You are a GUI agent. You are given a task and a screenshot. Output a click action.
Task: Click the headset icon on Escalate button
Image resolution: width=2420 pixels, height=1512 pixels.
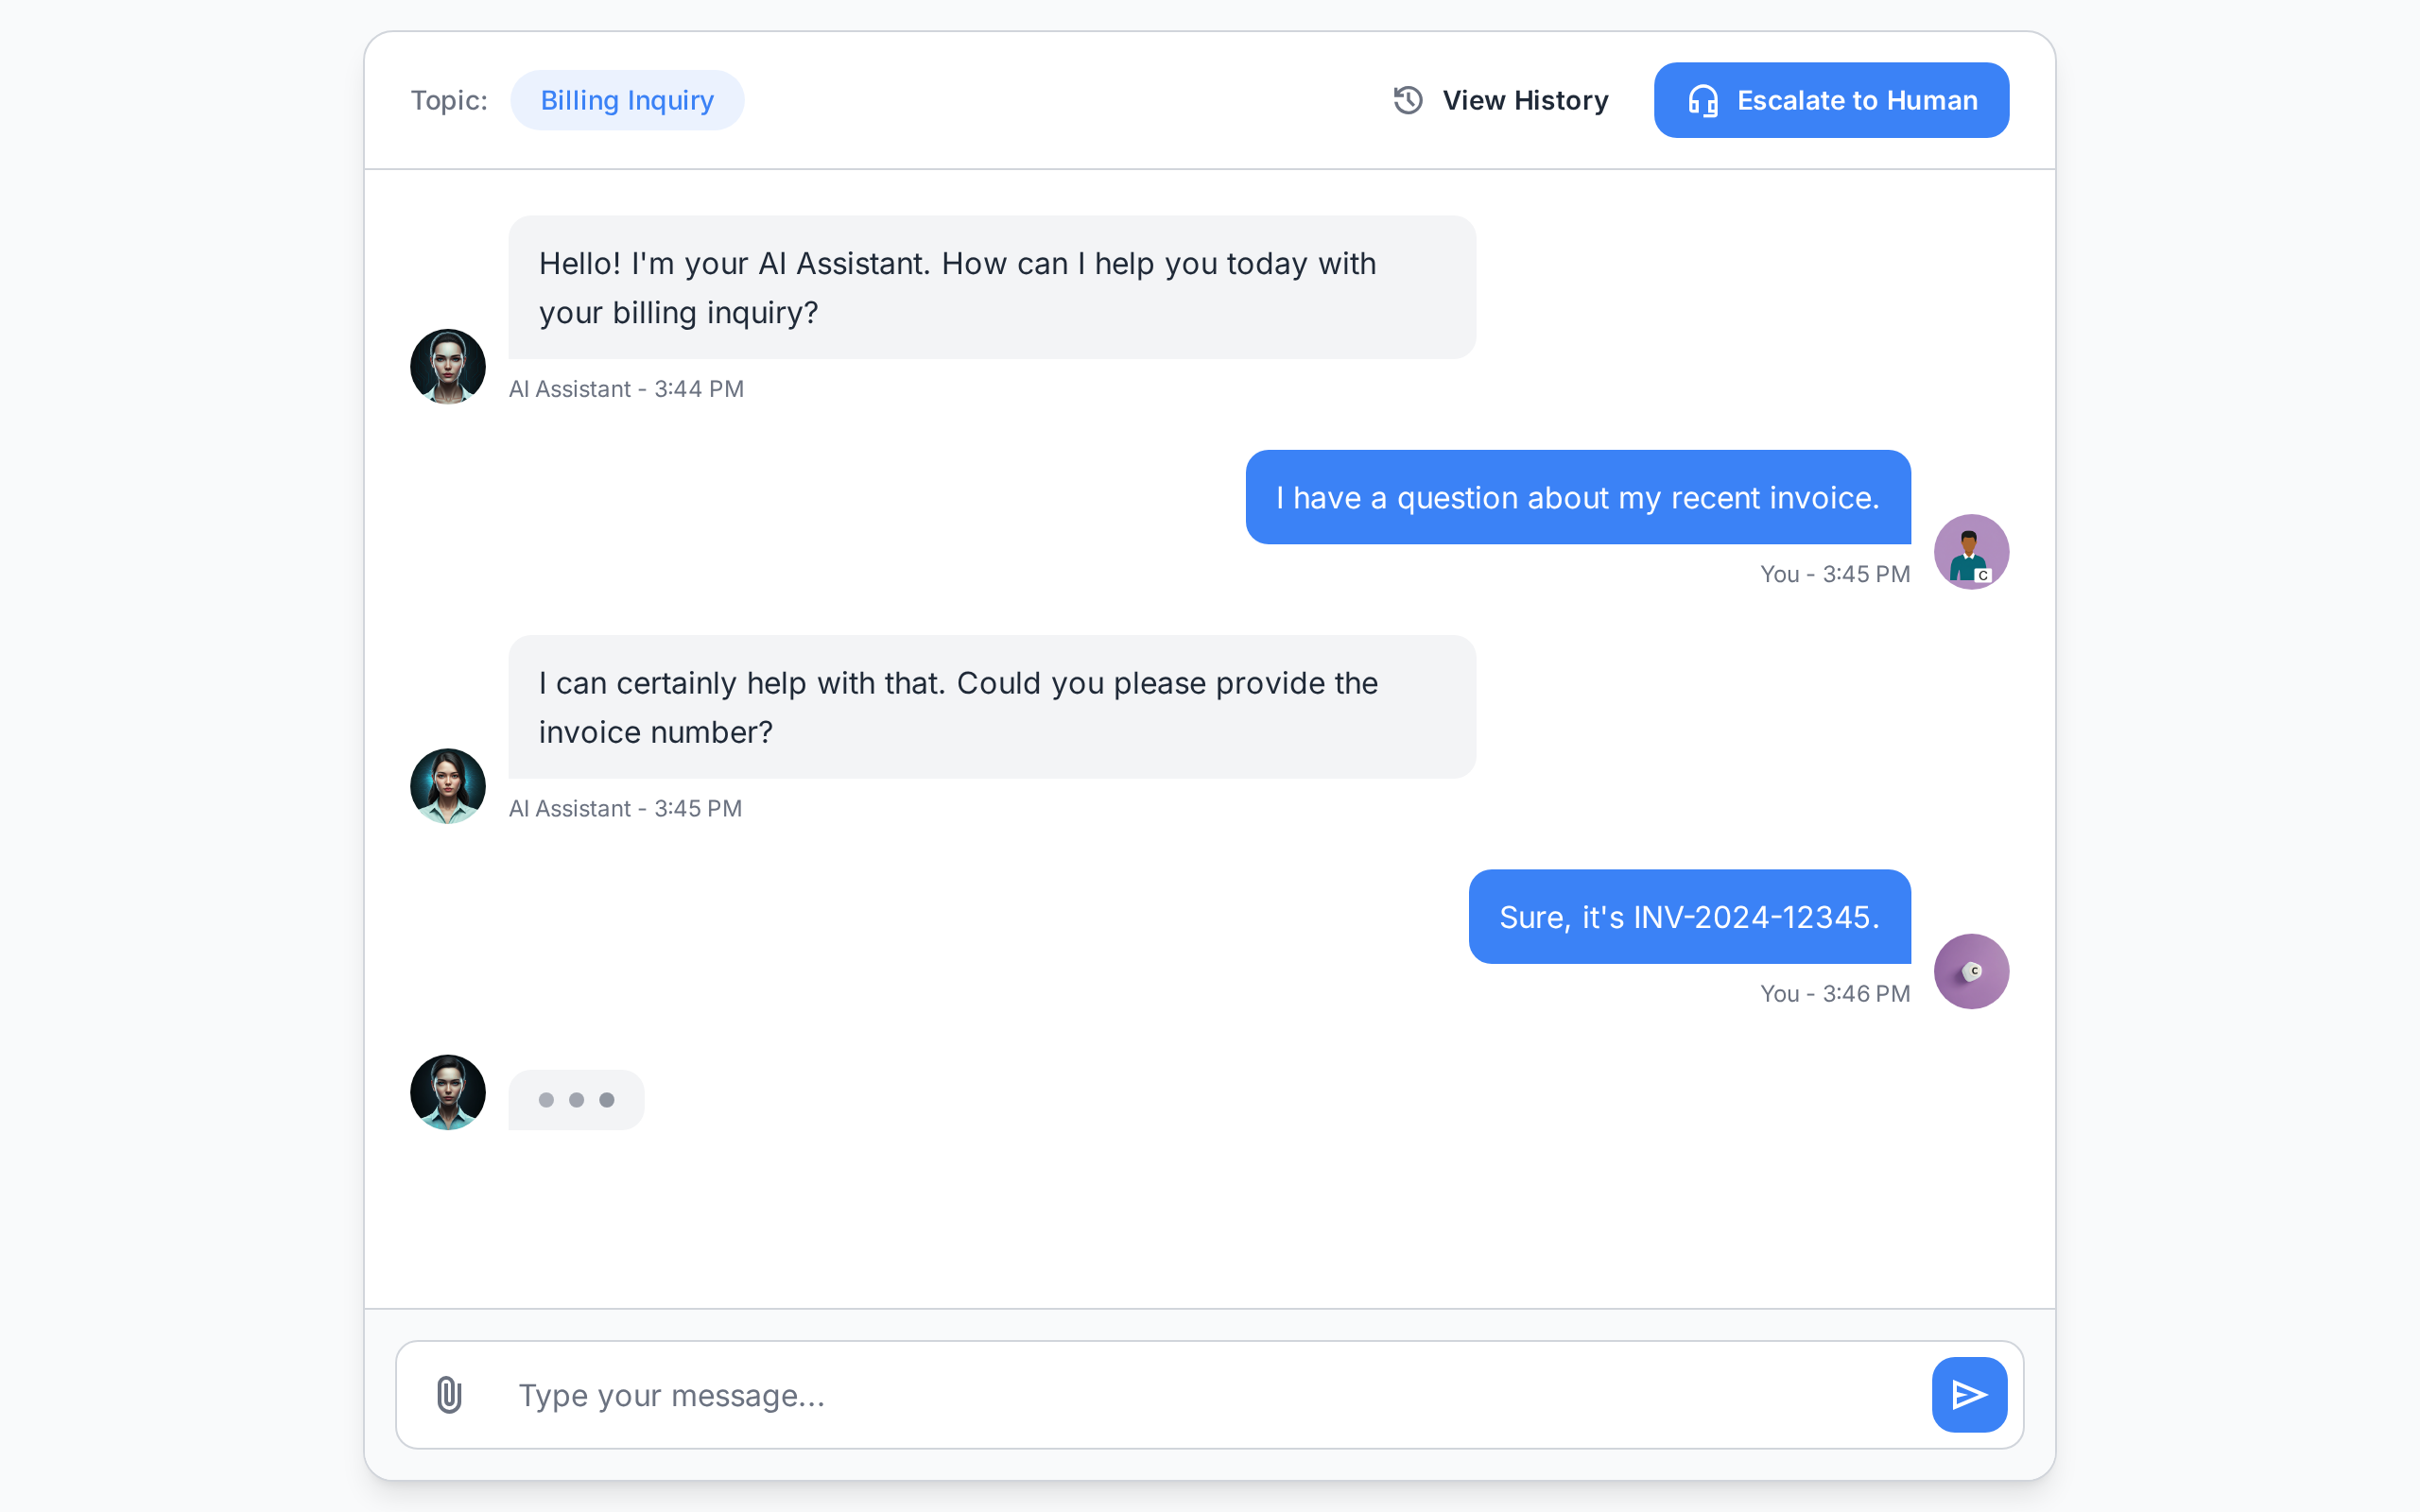(1703, 100)
